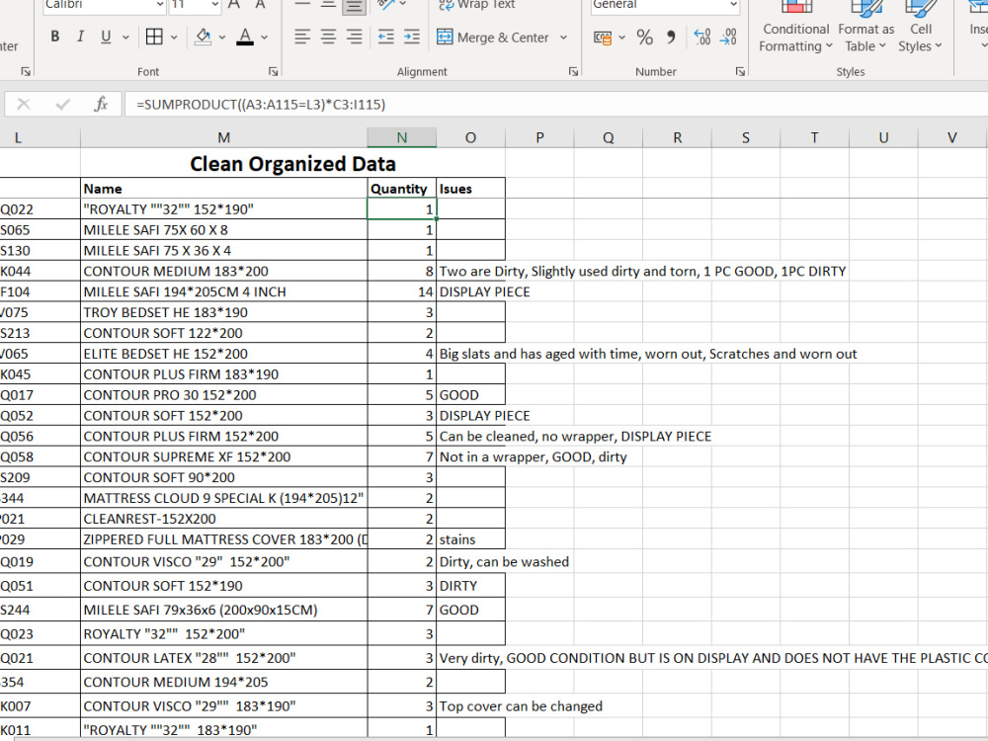
Task: Align text left
Action: pos(301,38)
